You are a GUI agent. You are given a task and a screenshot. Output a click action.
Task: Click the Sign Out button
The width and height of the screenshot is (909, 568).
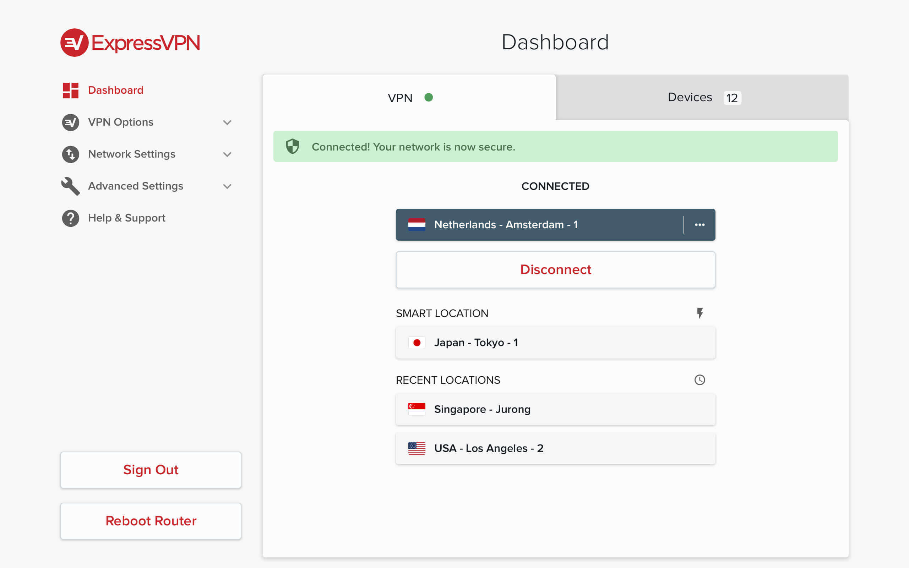click(151, 469)
